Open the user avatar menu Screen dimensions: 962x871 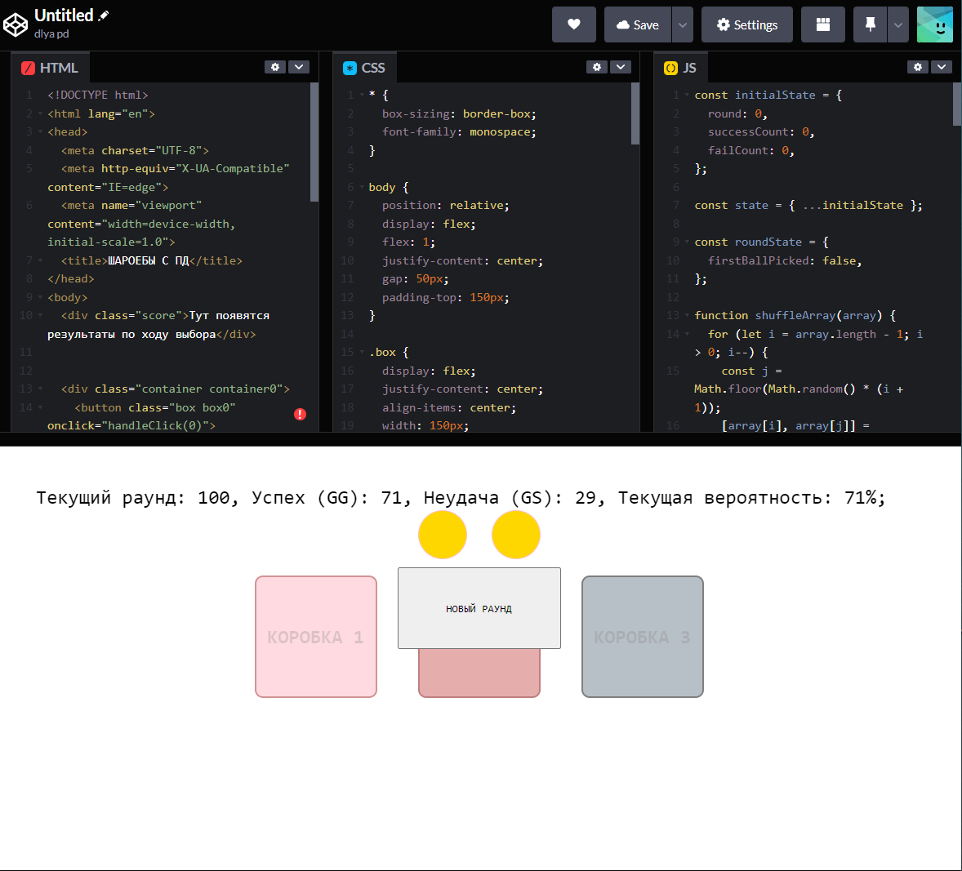934,24
